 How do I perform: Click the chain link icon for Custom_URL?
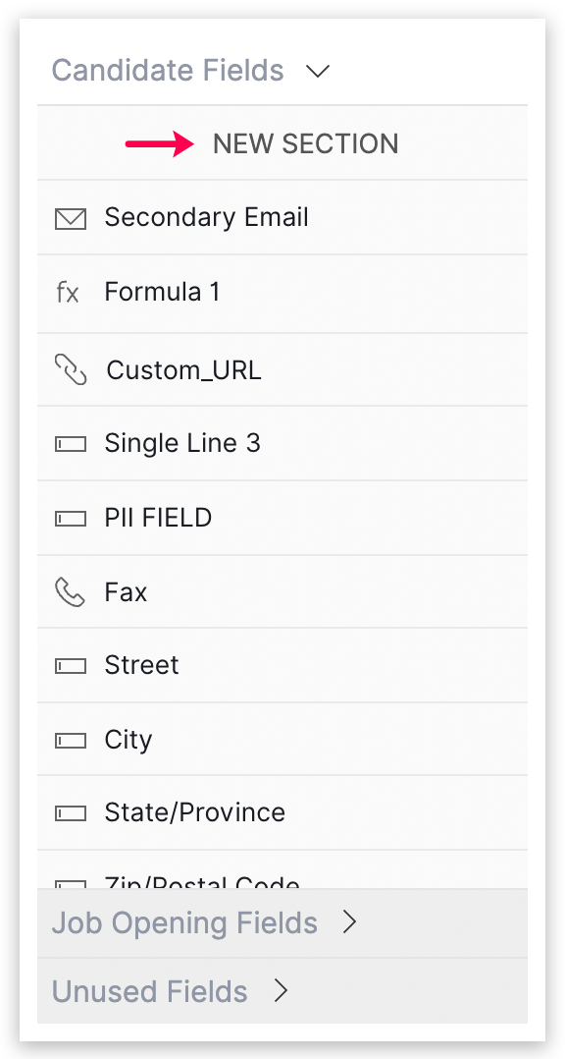[70, 370]
